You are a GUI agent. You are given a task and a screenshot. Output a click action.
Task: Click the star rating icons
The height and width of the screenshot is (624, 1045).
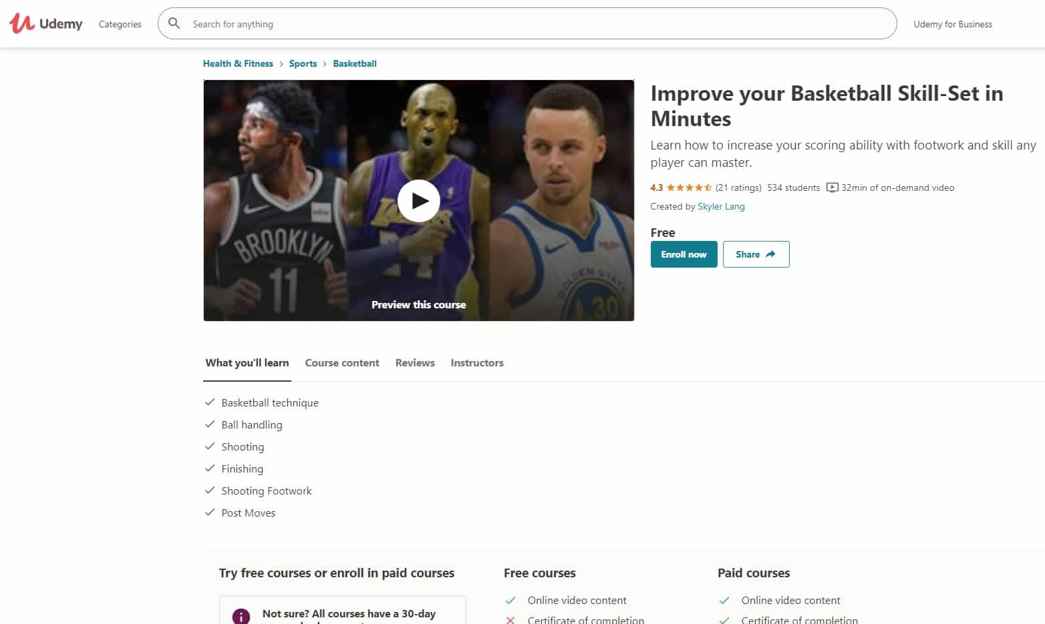[689, 188]
